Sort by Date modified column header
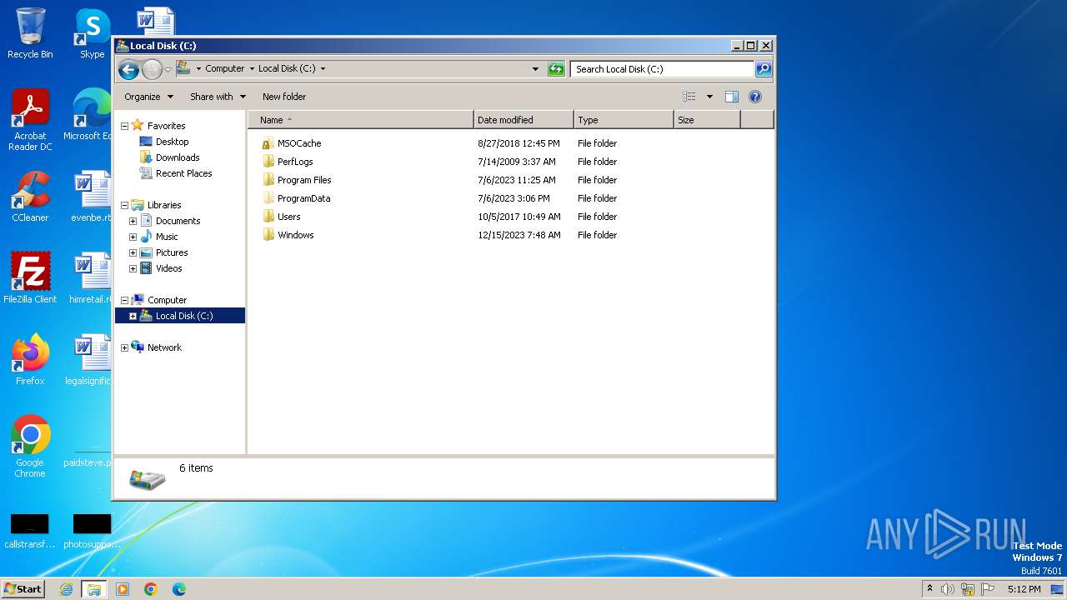Viewport: 1067px width, 600px height. coord(523,120)
